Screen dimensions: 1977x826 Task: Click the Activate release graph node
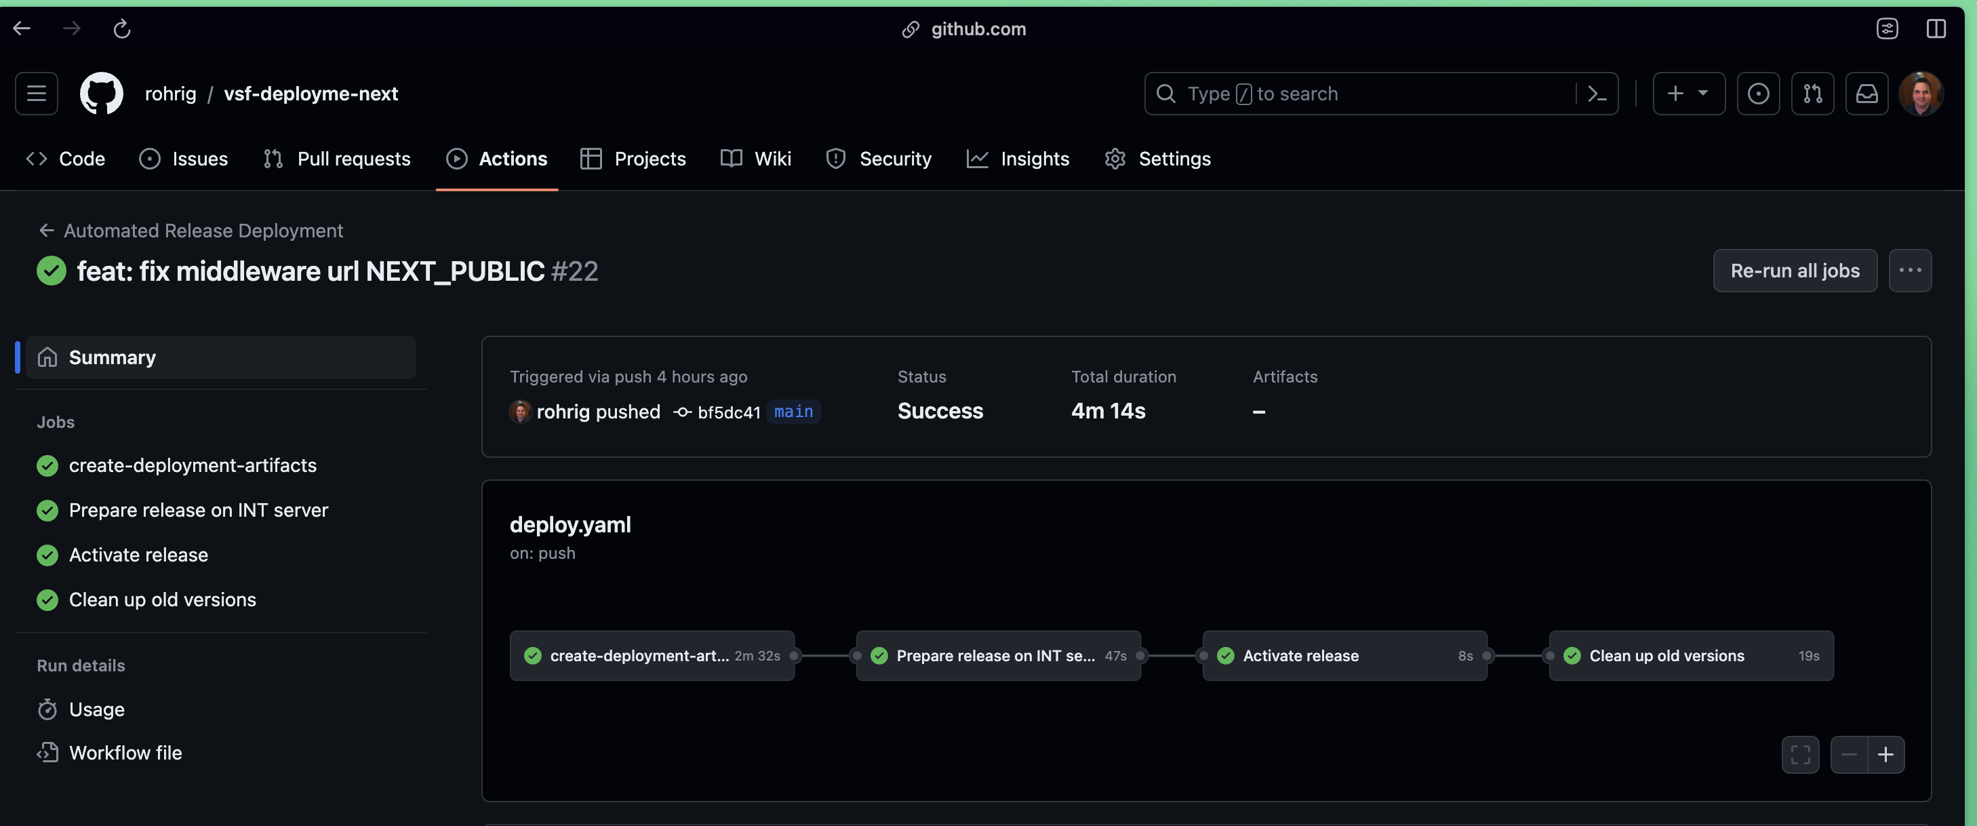pos(1344,656)
